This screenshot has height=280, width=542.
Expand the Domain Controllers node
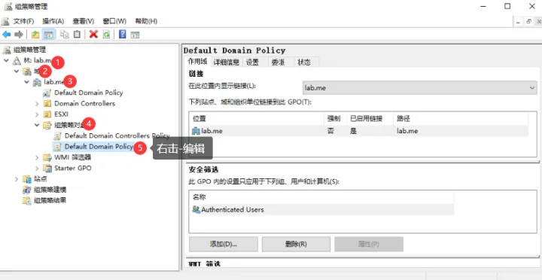pyautogui.click(x=38, y=103)
